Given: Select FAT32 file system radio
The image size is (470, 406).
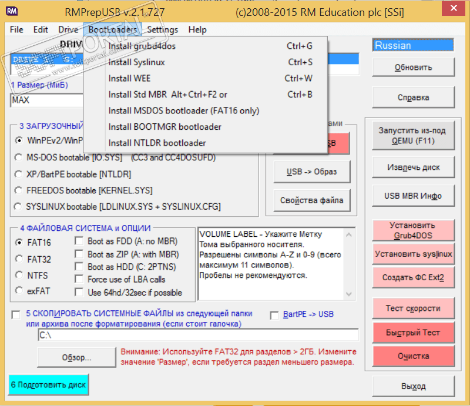Looking at the screenshot, I should tap(19, 259).
